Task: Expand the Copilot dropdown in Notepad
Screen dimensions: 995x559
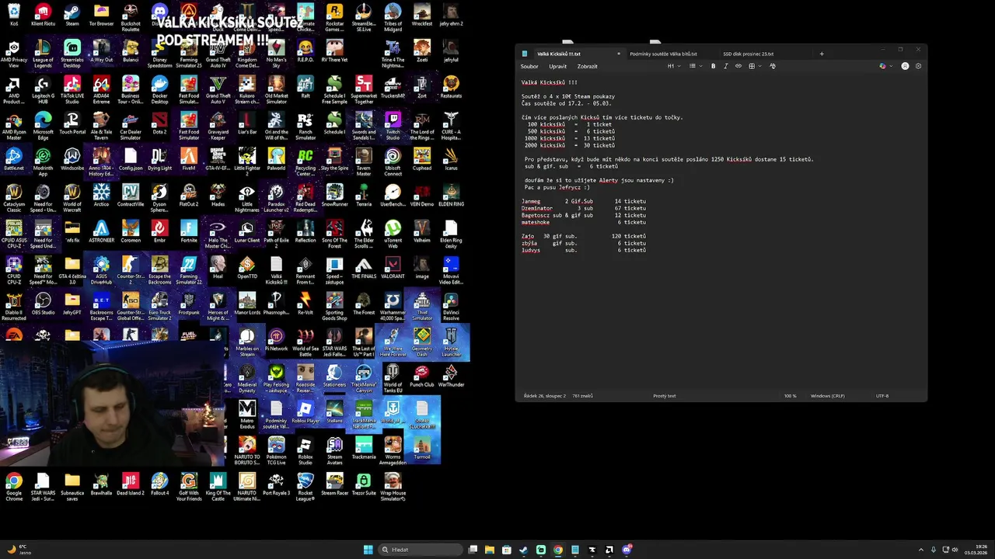Action: tap(885, 66)
